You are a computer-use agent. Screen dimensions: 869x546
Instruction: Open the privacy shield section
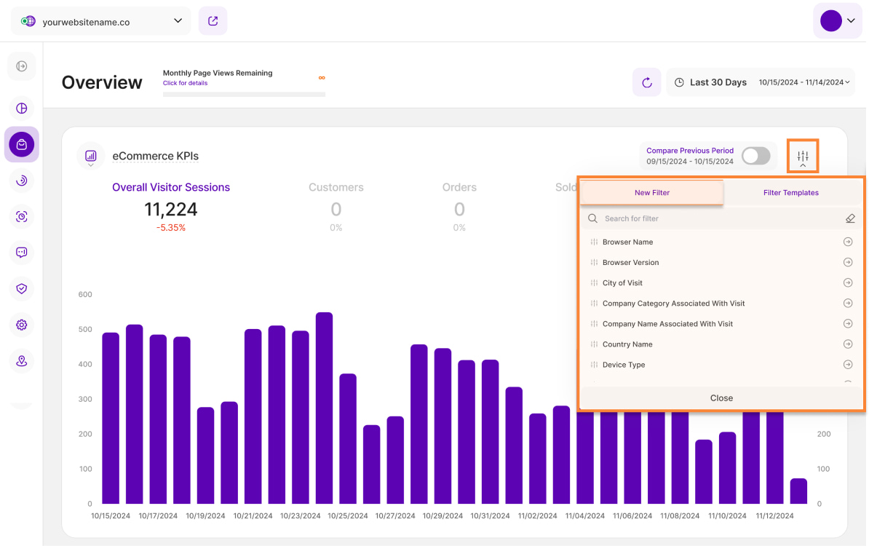point(22,288)
